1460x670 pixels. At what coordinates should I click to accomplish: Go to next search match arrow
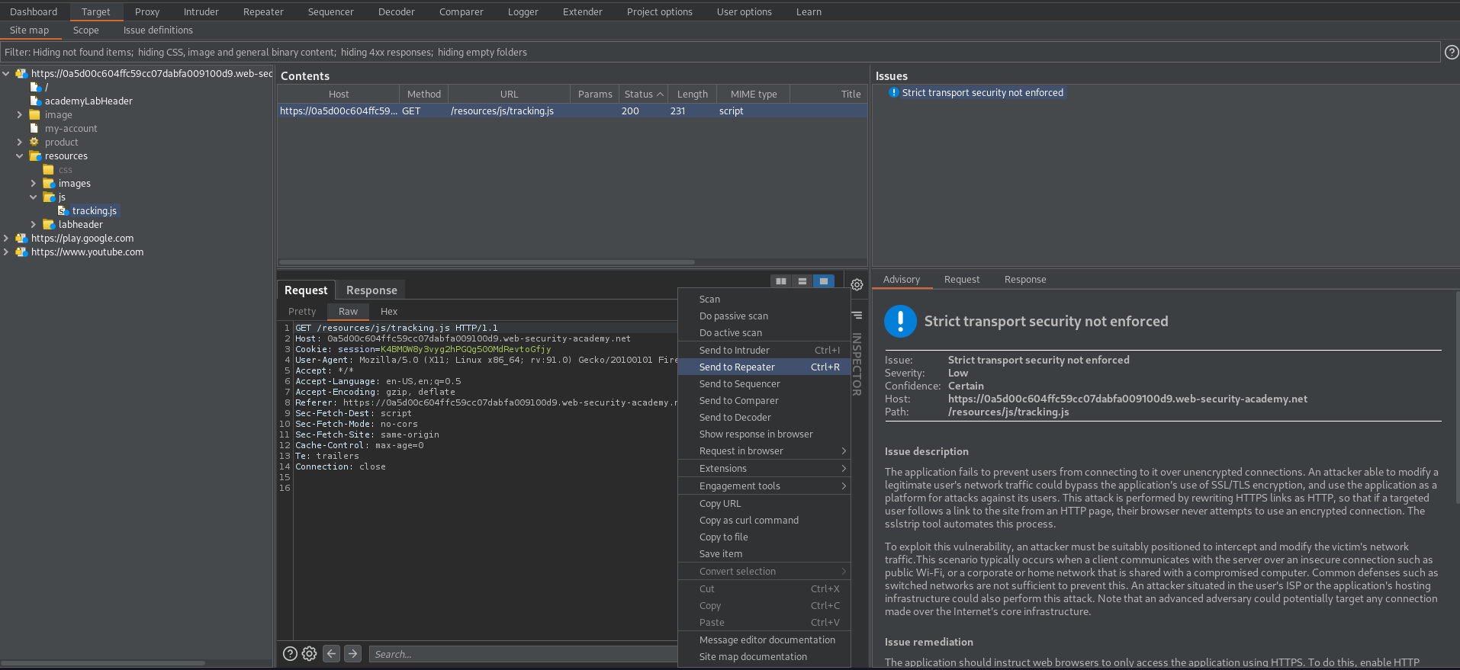point(352,653)
